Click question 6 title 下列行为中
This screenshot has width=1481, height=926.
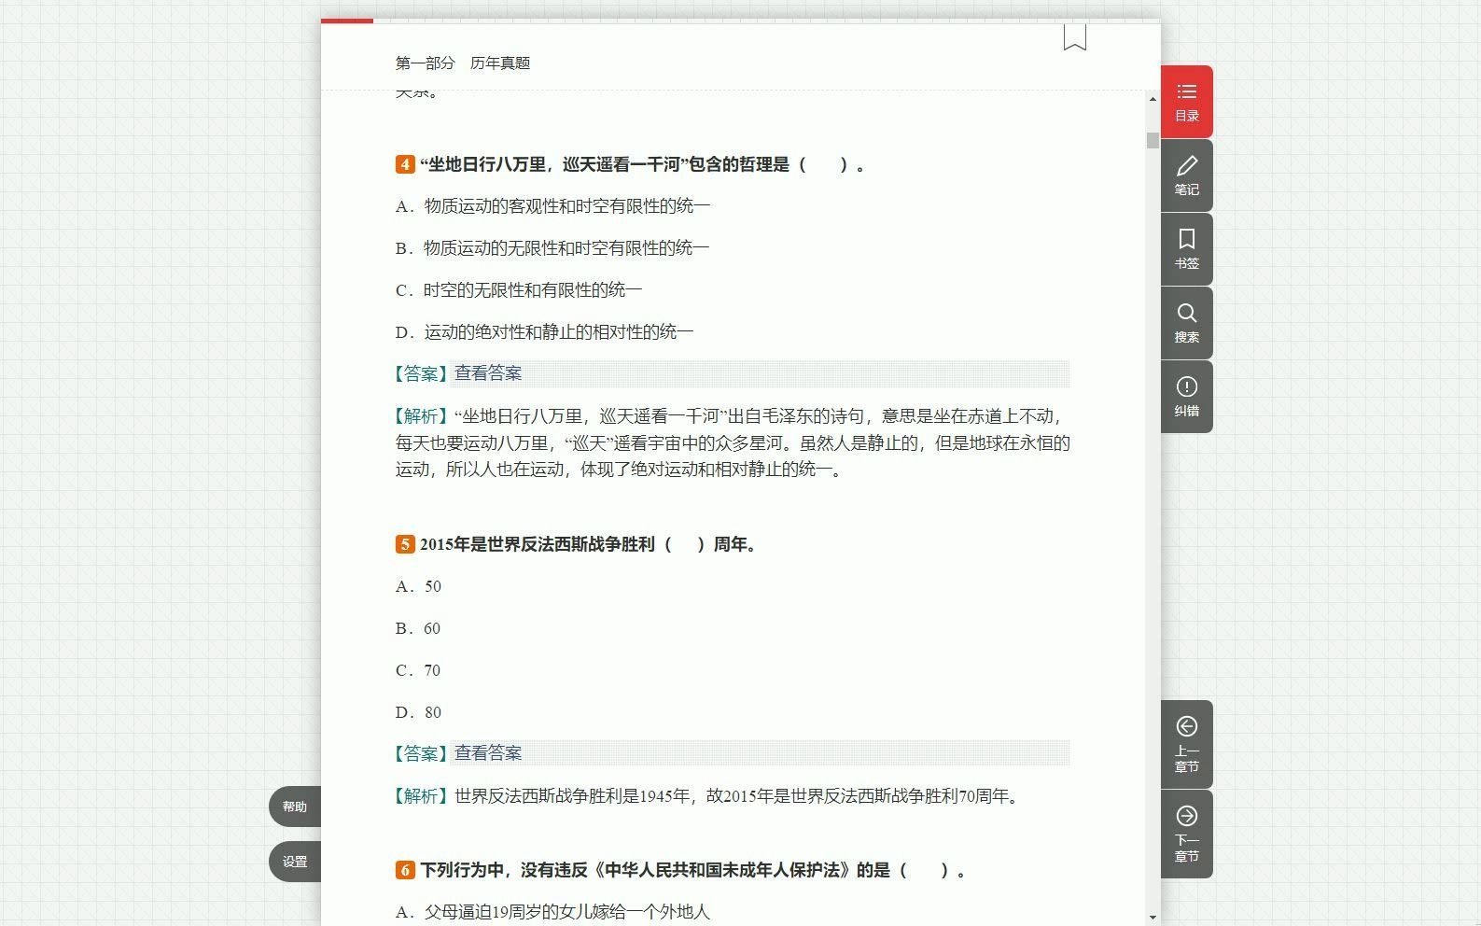(x=680, y=870)
